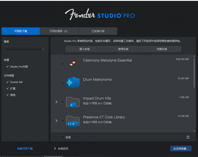Click the scroll up arrow of package list
This screenshot has width=198, height=157.
coord(194,56)
